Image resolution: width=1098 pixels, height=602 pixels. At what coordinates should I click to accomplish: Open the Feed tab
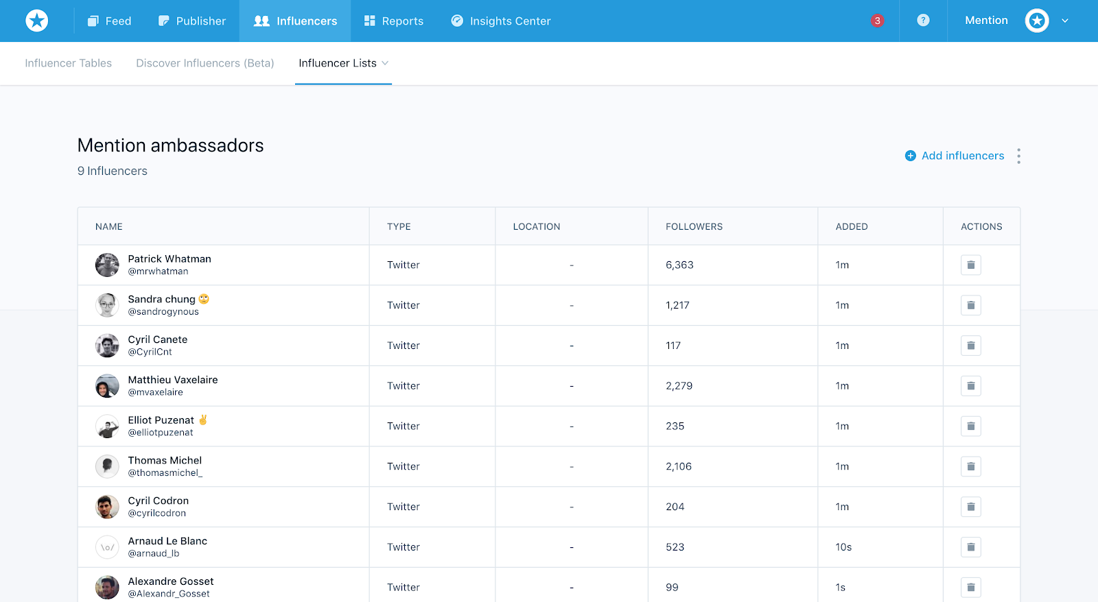pos(109,21)
